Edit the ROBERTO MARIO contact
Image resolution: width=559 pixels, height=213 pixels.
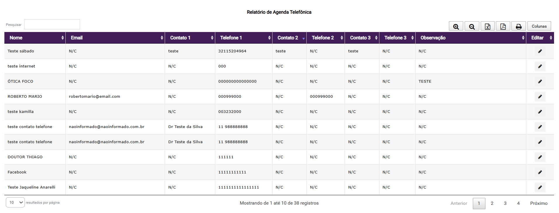540,97
